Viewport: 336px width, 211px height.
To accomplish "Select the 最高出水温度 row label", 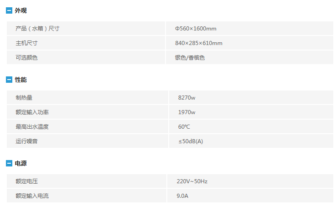I will (32, 127).
